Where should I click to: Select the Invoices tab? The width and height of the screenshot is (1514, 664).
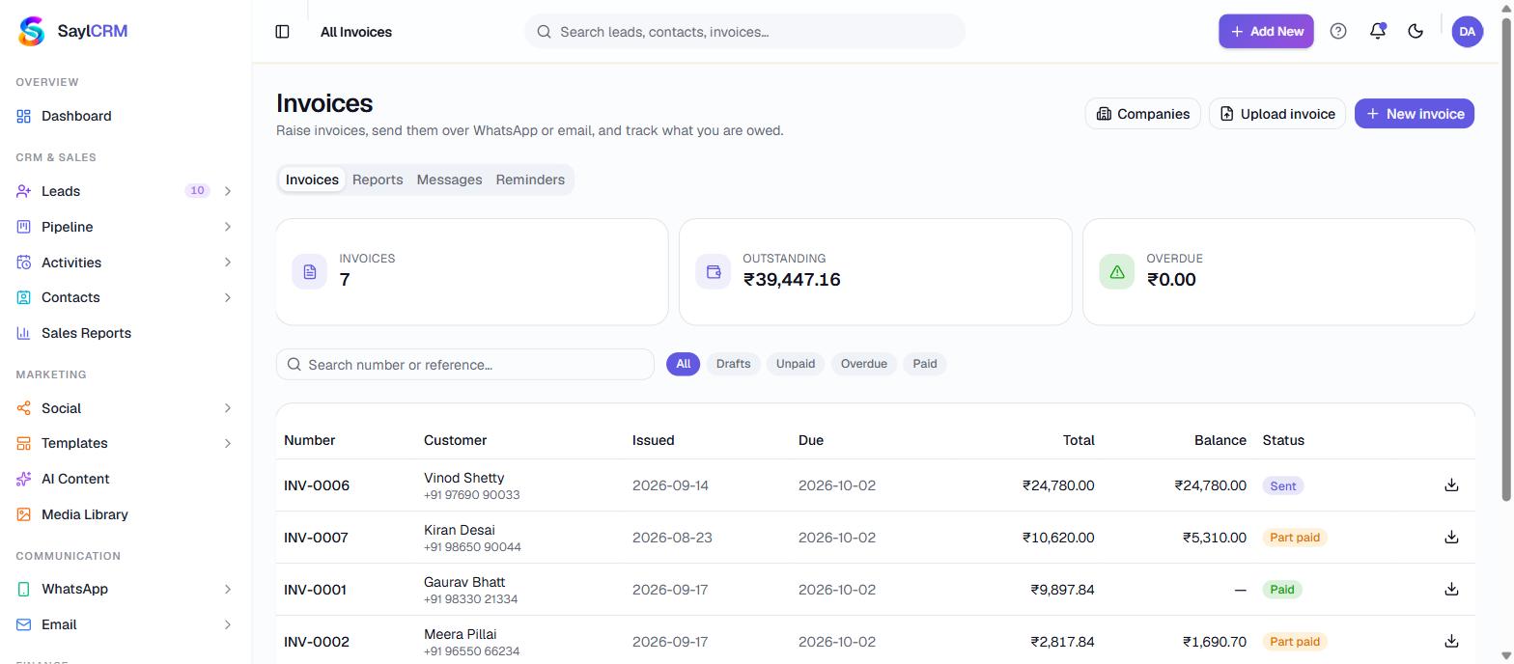(x=312, y=180)
